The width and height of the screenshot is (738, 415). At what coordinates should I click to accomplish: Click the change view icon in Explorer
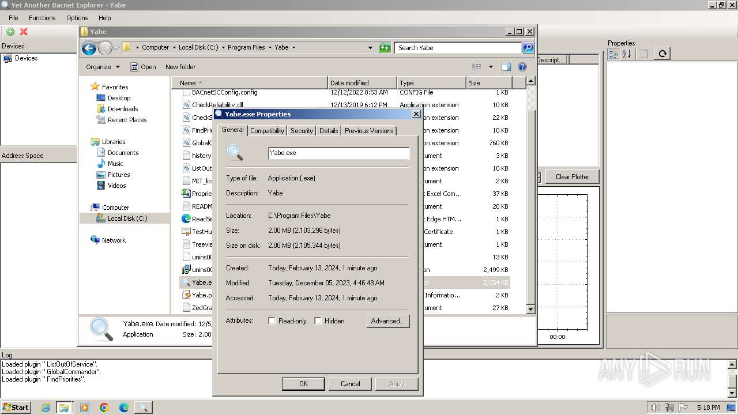tap(477, 67)
